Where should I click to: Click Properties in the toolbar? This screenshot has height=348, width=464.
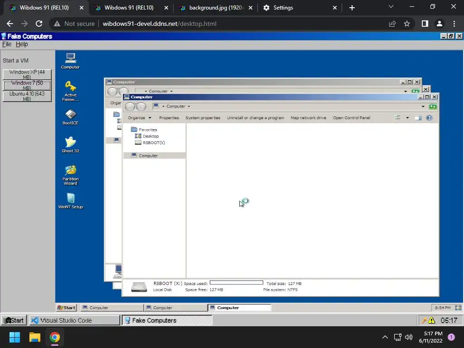(x=169, y=118)
